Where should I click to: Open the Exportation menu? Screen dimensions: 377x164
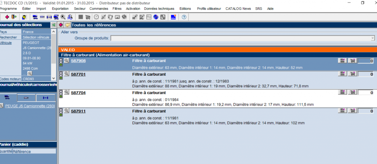click(60, 9)
